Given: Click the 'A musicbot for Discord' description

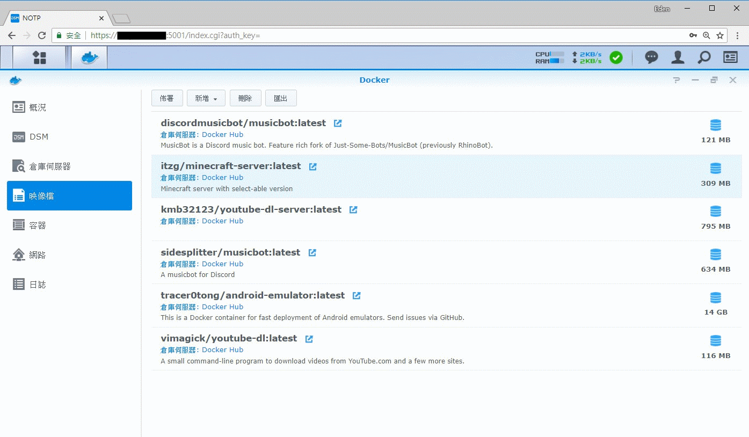Looking at the screenshot, I should [198, 275].
